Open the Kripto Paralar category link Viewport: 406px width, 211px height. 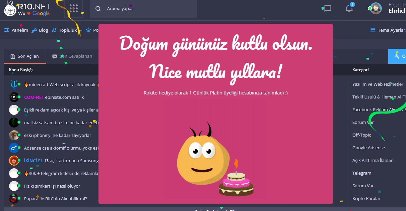(366, 199)
